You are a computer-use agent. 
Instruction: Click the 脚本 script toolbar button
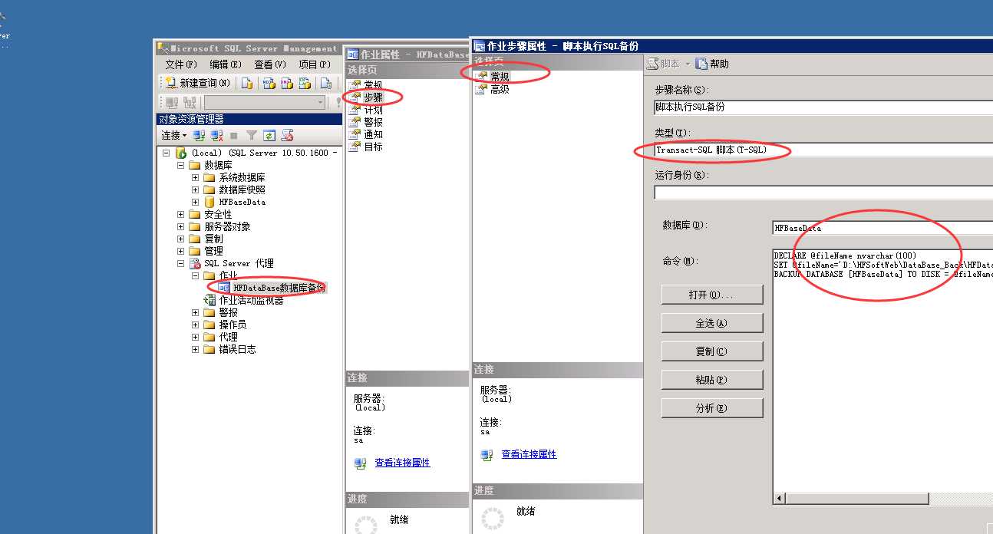pos(665,64)
